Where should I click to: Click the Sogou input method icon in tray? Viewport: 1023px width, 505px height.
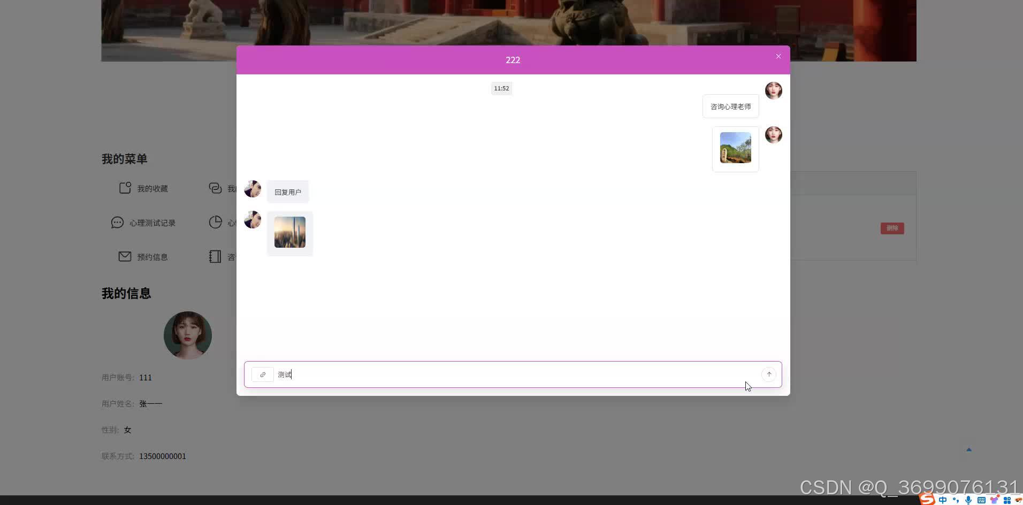[x=928, y=500]
